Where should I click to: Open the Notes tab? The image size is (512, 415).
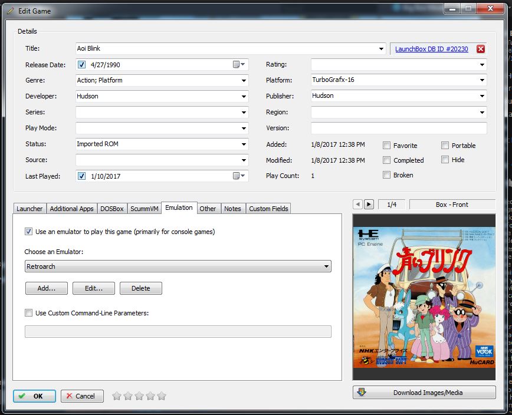(x=232, y=209)
